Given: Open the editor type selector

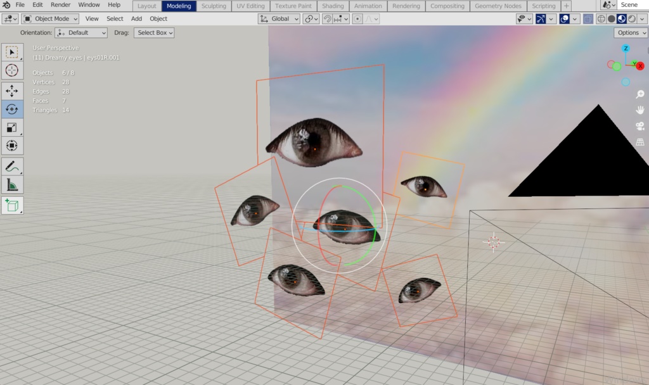Looking at the screenshot, I should point(10,18).
